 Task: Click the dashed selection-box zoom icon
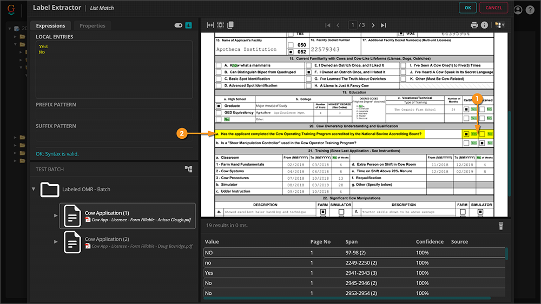tap(220, 25)
